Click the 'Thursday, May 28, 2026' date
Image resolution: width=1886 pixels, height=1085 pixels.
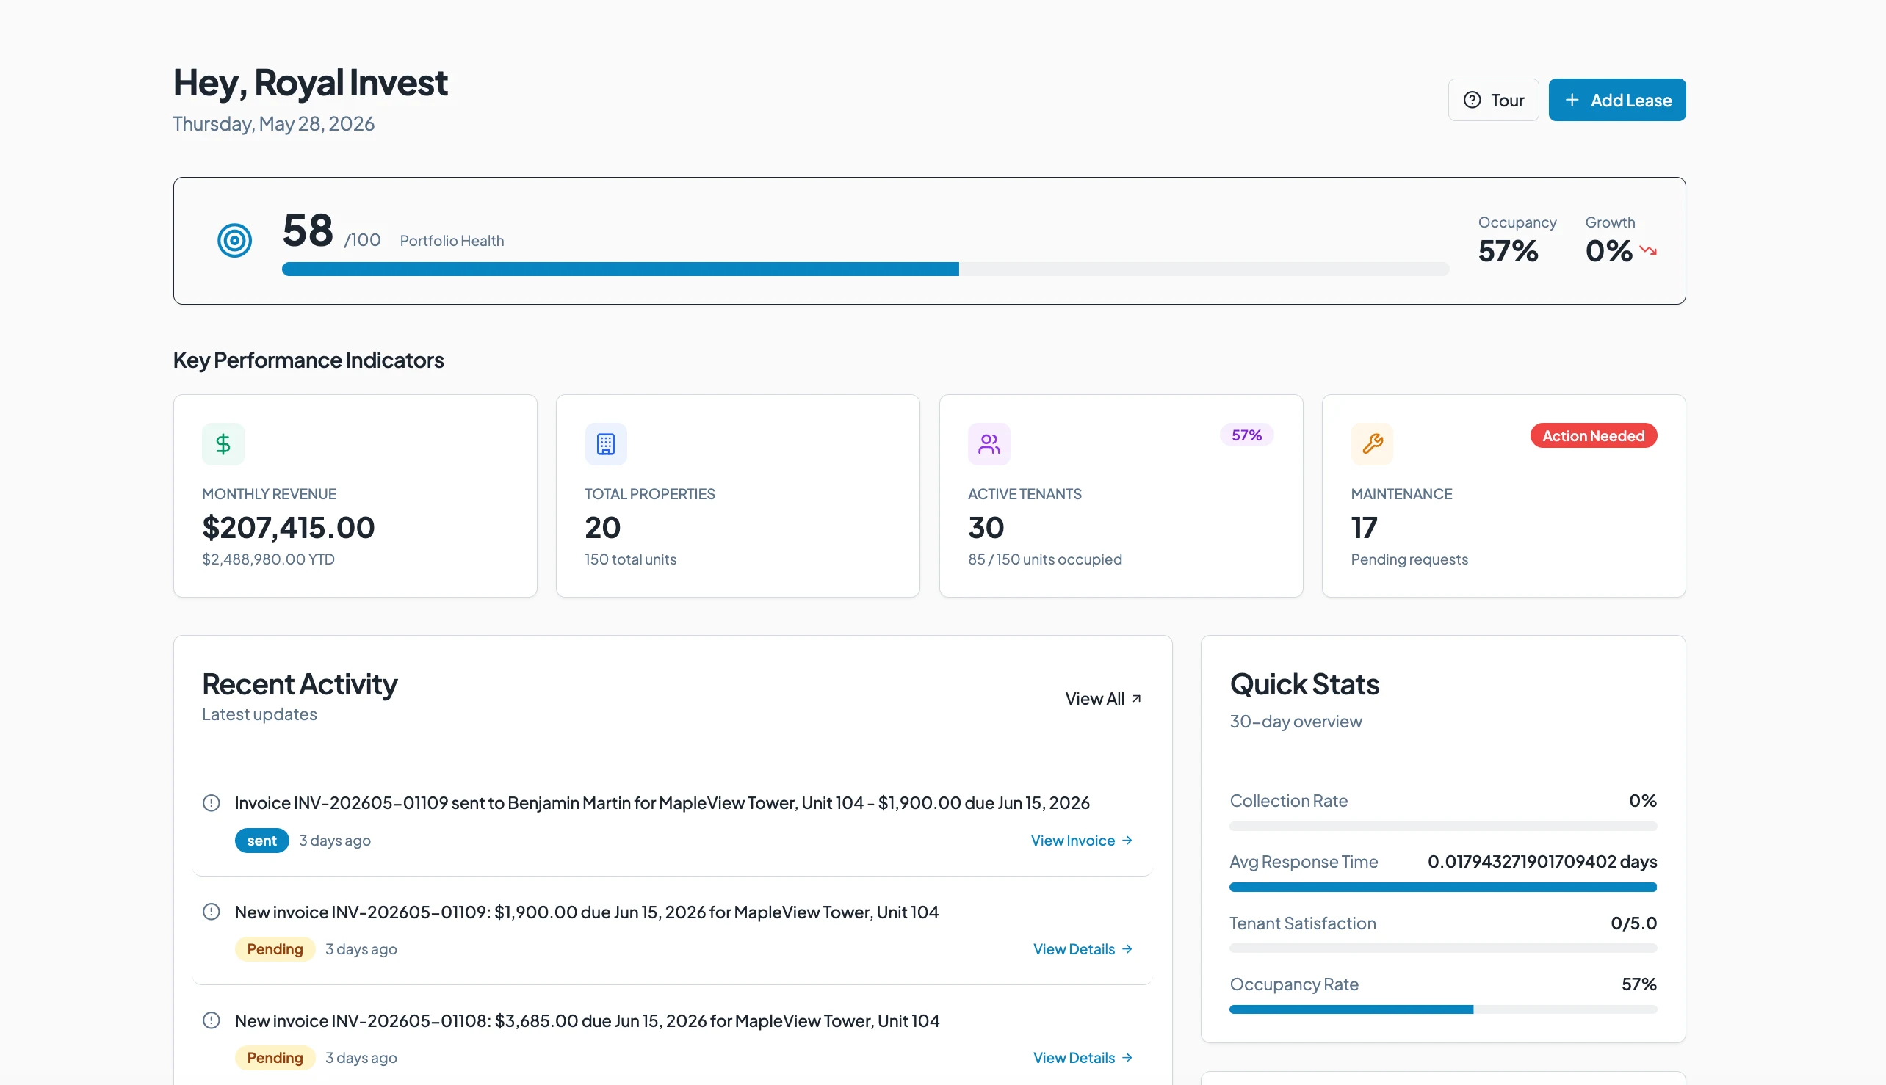[x=274, y=124]
